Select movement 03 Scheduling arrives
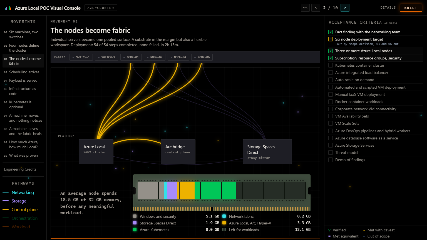Viewport: 427px width, 240px height. pos(23,72)
